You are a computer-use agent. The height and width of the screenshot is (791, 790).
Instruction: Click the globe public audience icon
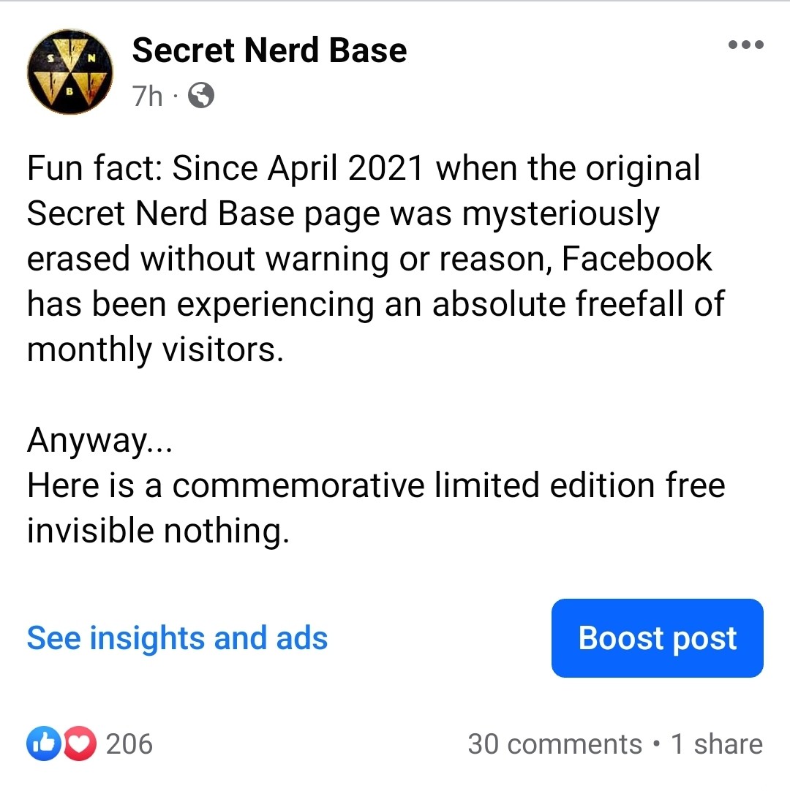pos(201,95)
